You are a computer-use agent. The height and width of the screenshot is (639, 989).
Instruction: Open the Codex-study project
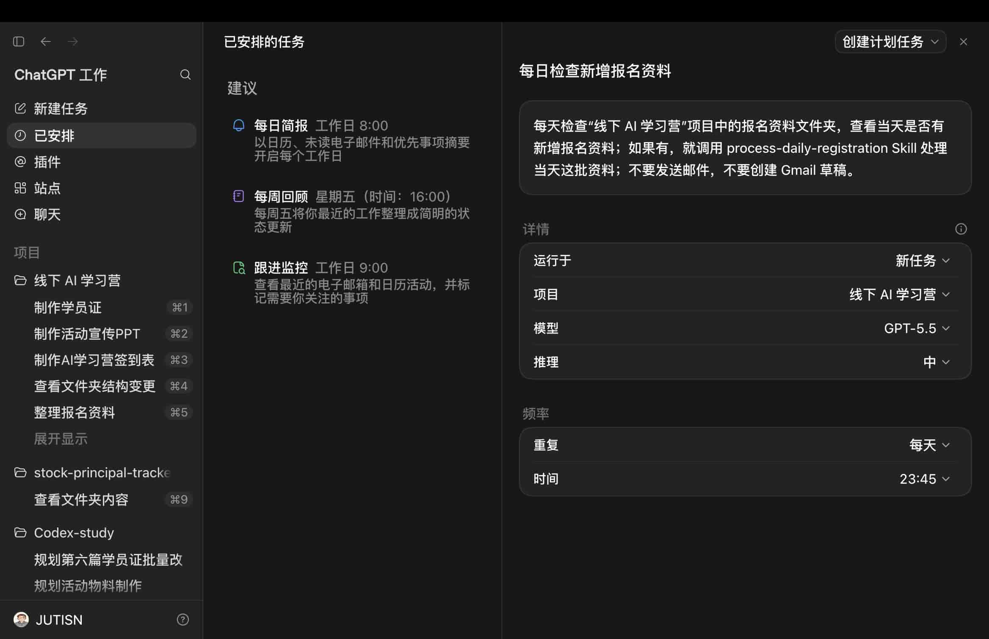102,532
